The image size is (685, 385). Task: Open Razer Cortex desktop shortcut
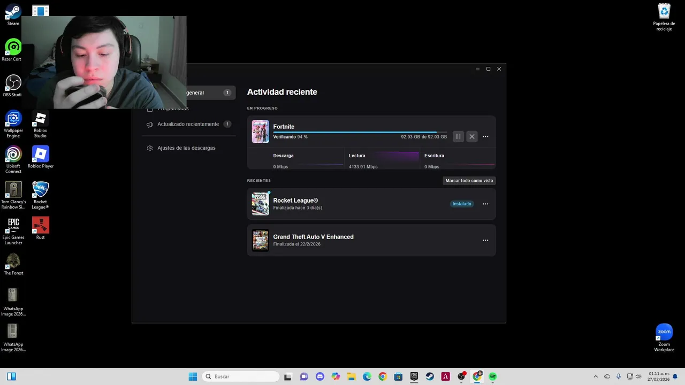pyautogui.click(x=13, y=50)
